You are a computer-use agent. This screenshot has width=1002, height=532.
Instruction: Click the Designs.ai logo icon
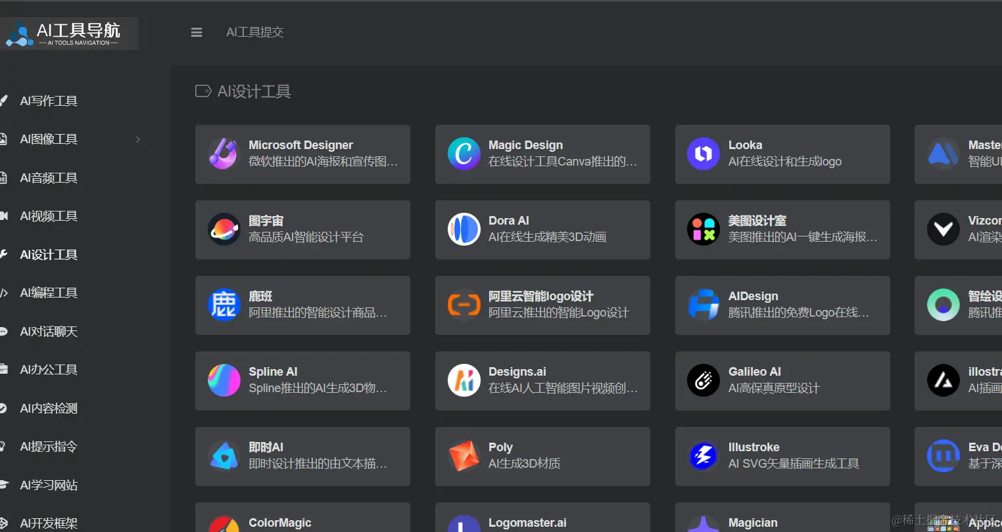tap(464, 380)
